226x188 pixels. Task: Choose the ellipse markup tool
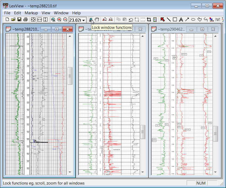pos(193,19)
